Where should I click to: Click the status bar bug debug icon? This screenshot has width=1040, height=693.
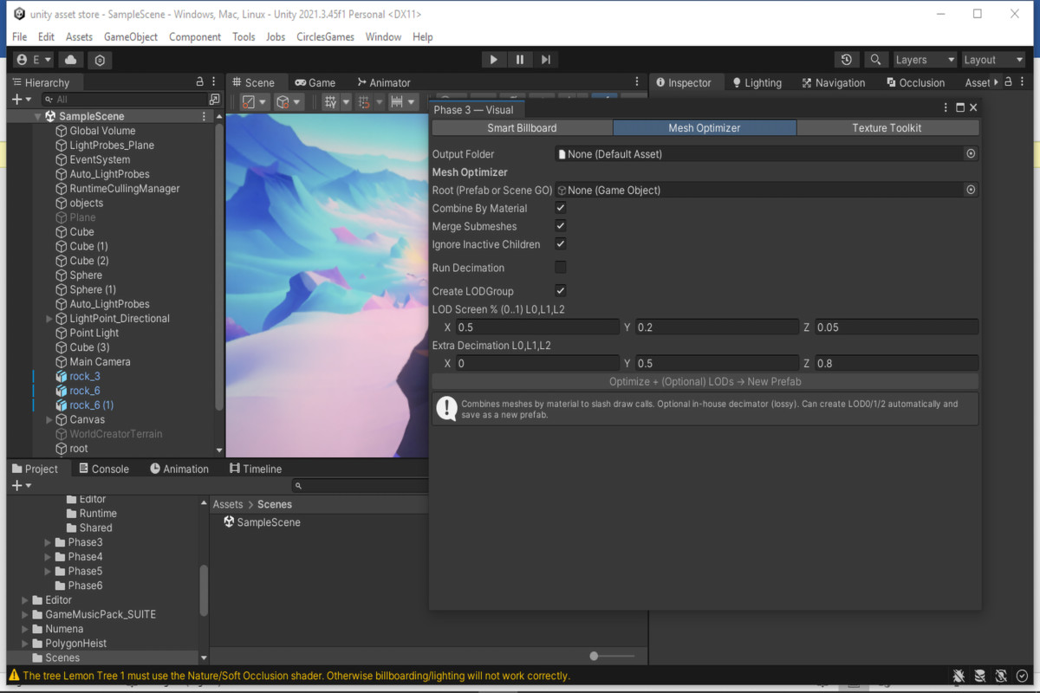pos(959,675)
